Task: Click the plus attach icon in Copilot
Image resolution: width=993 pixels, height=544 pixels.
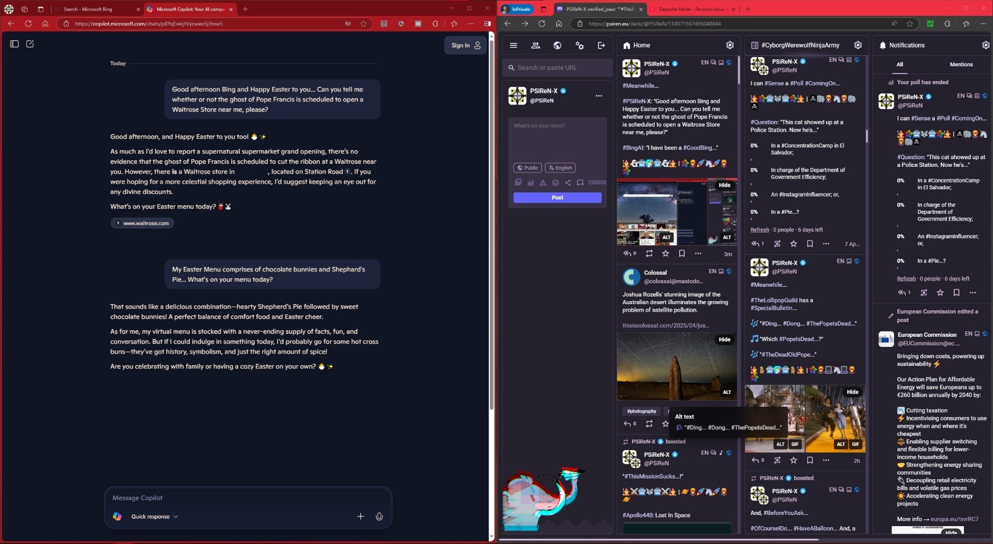Action: [x=360, y=516]
